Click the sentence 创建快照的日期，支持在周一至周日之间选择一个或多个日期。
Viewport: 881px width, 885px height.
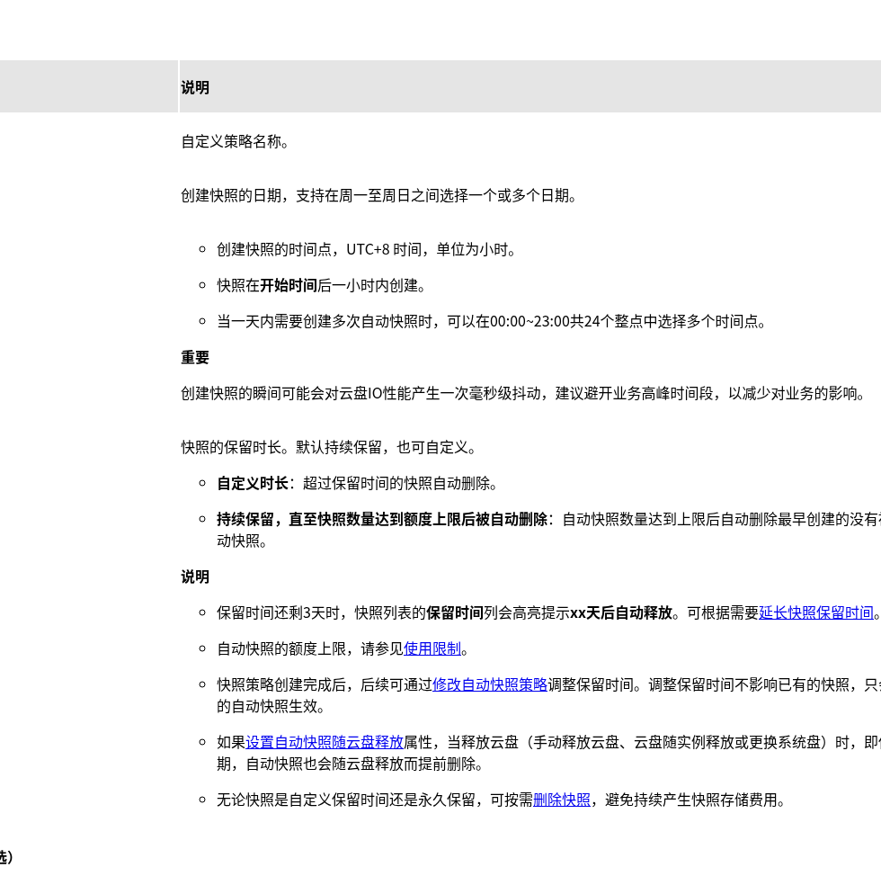[x=378, y=195]
